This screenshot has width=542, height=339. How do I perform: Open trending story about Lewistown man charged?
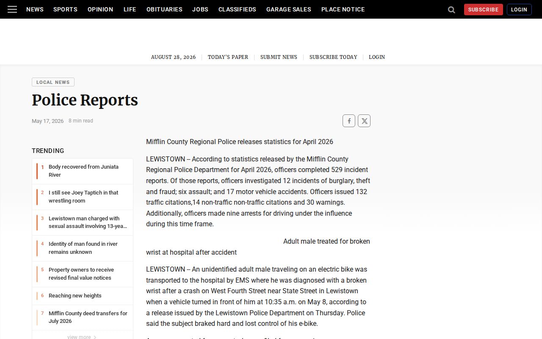pyautogui.click(x=88, y=222)
